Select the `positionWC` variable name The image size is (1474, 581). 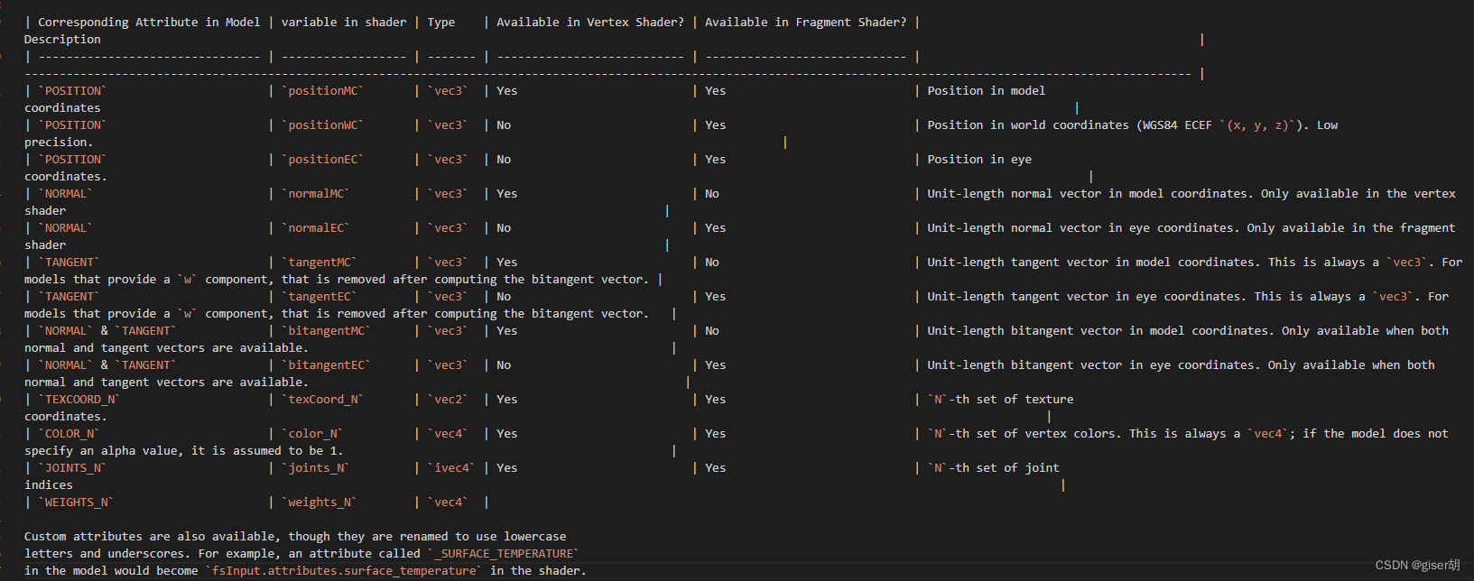click(x=322, y=124)
